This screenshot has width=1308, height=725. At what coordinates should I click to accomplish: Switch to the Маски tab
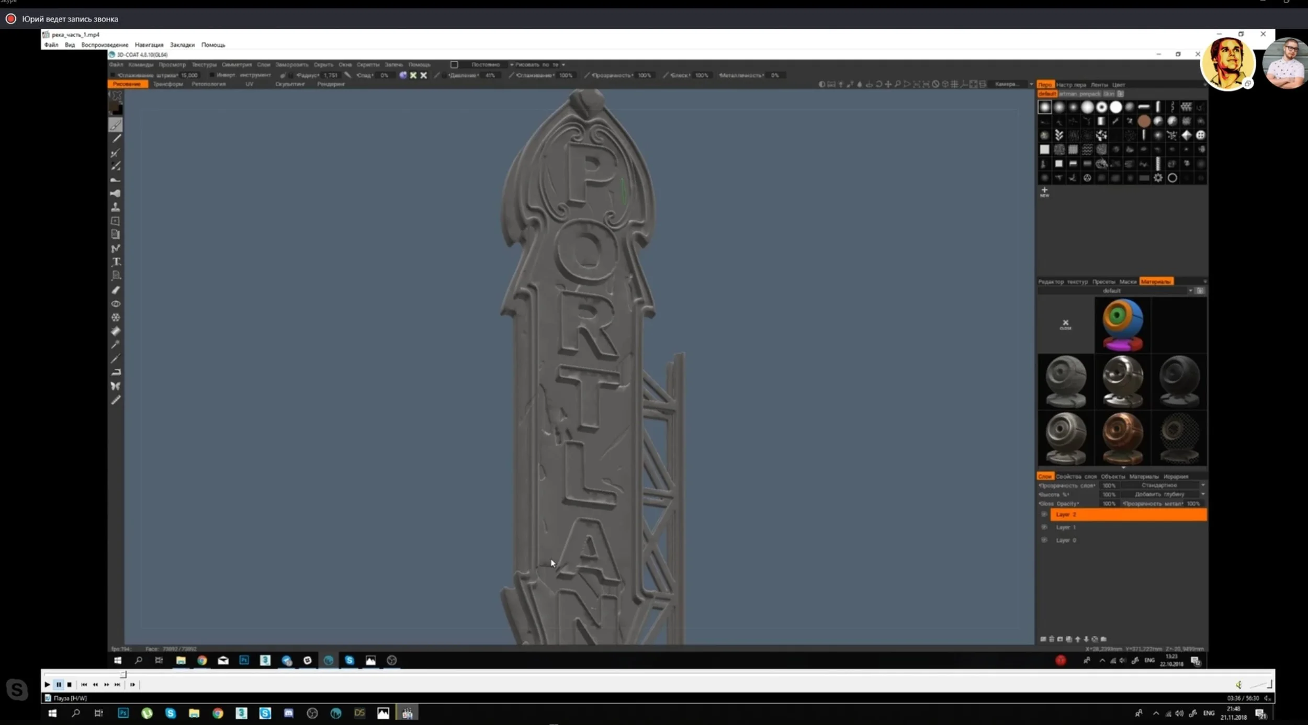1128,281
